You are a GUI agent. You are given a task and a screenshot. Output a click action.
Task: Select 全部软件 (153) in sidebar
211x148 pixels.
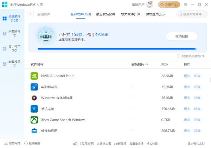point(12,19)
